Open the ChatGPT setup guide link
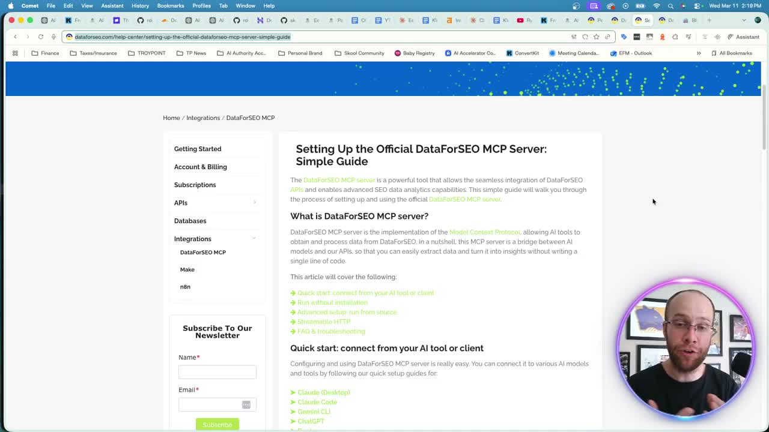 [311, 421]
